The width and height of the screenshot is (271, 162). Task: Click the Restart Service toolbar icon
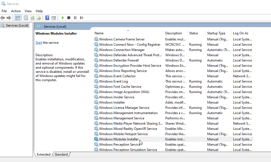coord(82,18)
